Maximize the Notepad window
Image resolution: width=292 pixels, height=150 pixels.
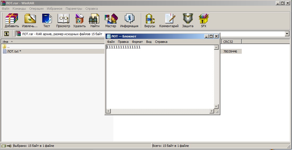click(x=211, y=36)
